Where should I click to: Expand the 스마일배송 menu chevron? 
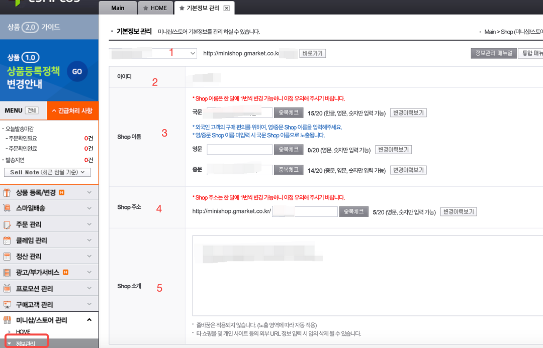pos(89,208)
